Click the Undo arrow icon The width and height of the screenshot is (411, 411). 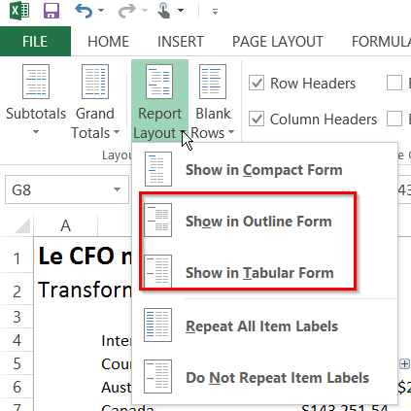(84, 11)
